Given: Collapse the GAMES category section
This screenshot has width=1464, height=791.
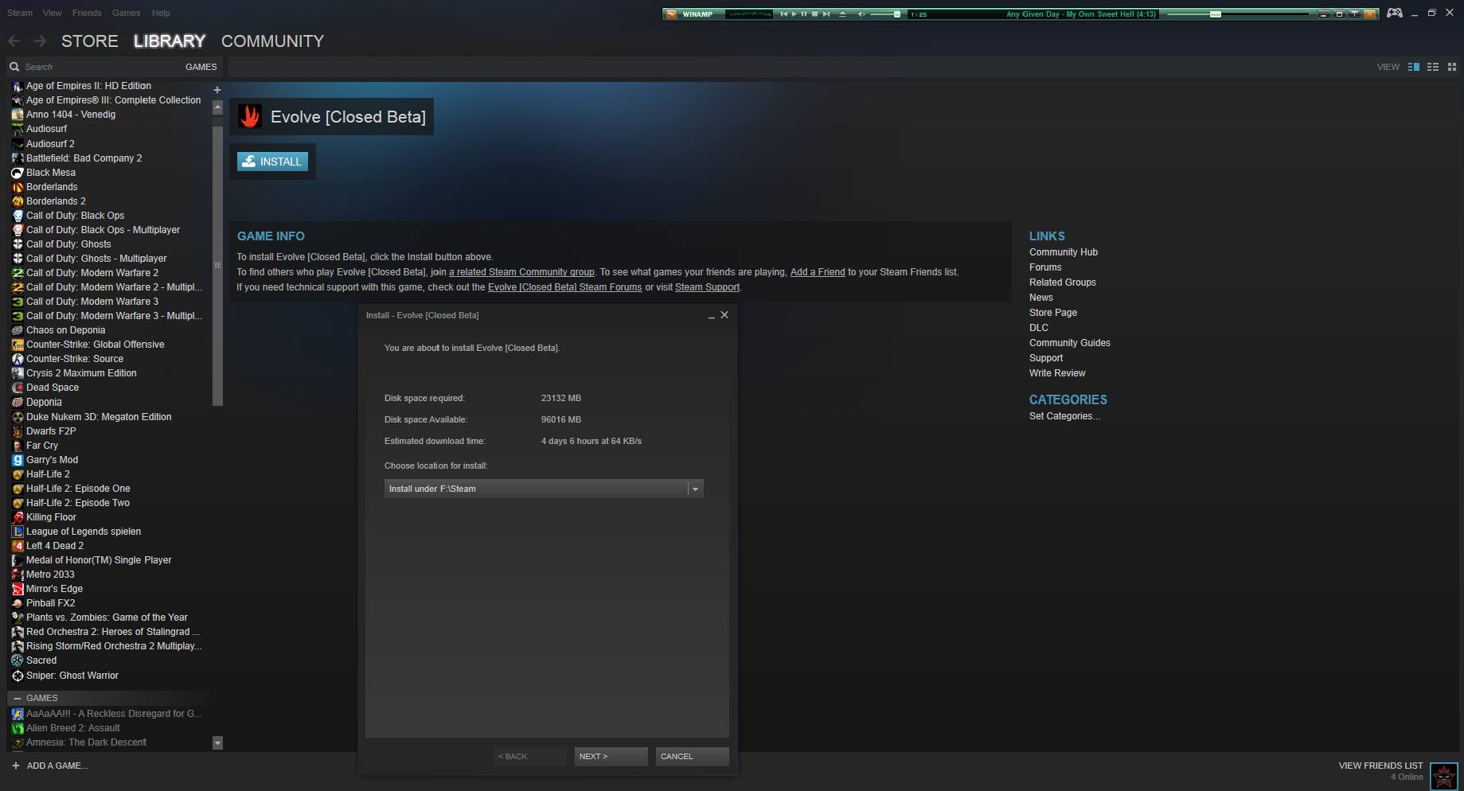Looking at the screenshot, I should [18, 698].
